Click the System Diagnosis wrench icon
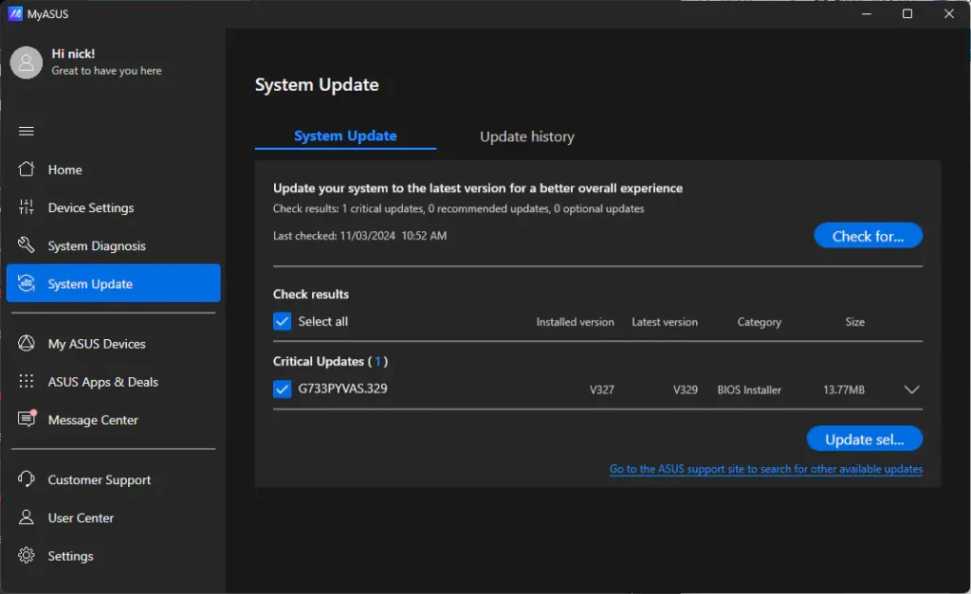The height and width of the screenshot is (594, 971). click(26, 245)
